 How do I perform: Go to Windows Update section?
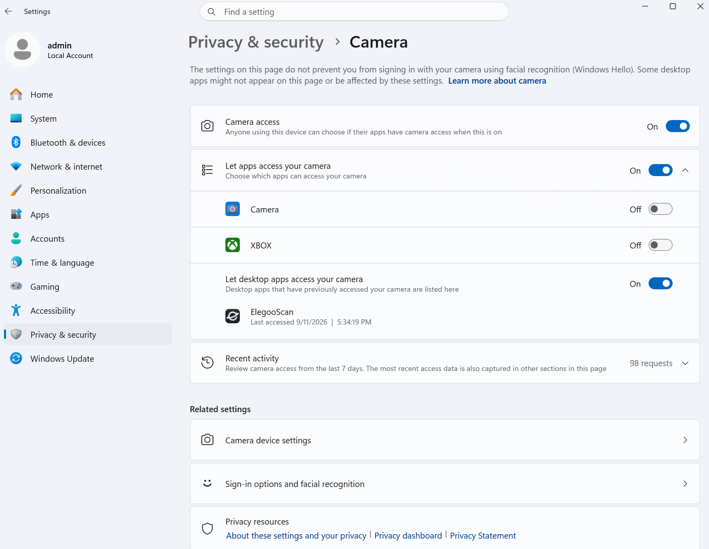88,359
